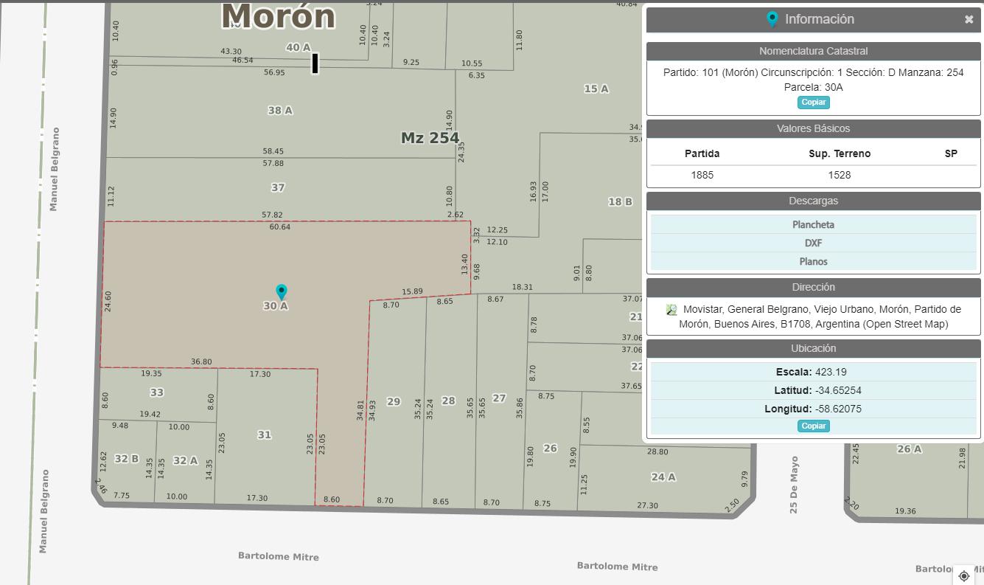Click parcel 29 on the map

394,402
